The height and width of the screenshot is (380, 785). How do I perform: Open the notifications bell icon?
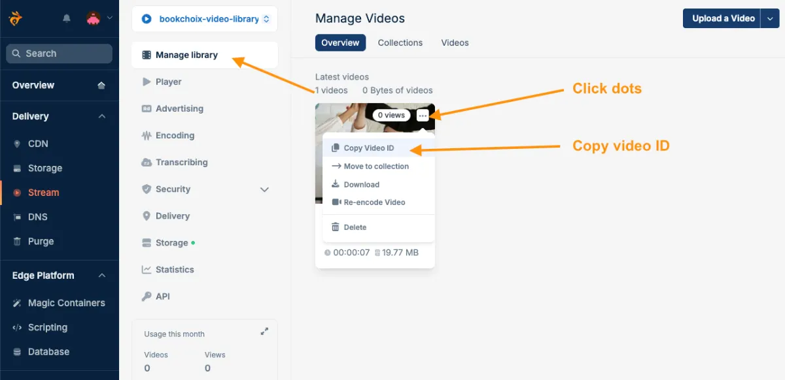(x=66, y=19)
